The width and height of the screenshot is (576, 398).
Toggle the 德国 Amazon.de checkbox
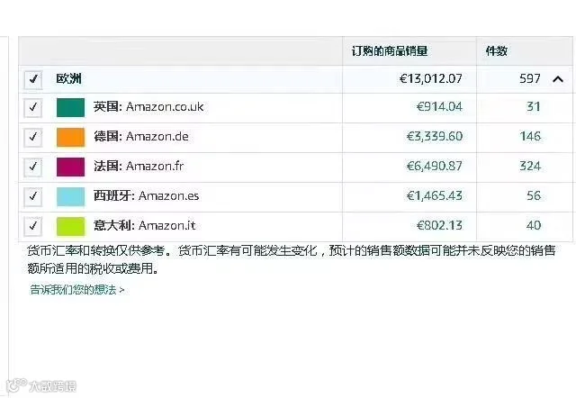click(33, 137)
